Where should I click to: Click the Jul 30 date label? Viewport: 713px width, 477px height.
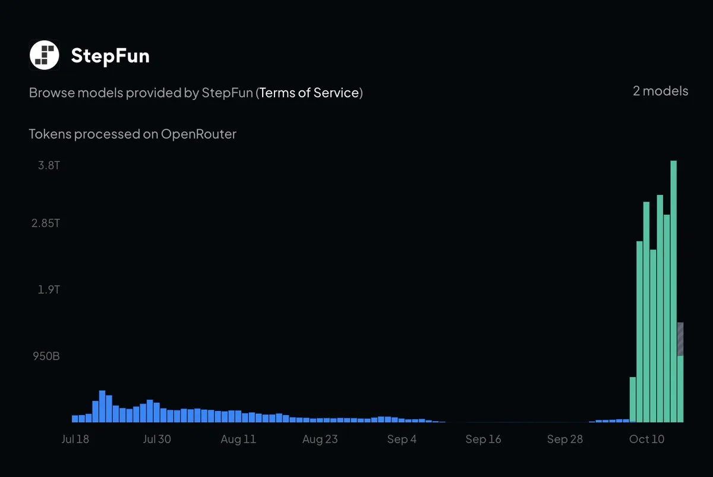157,440
